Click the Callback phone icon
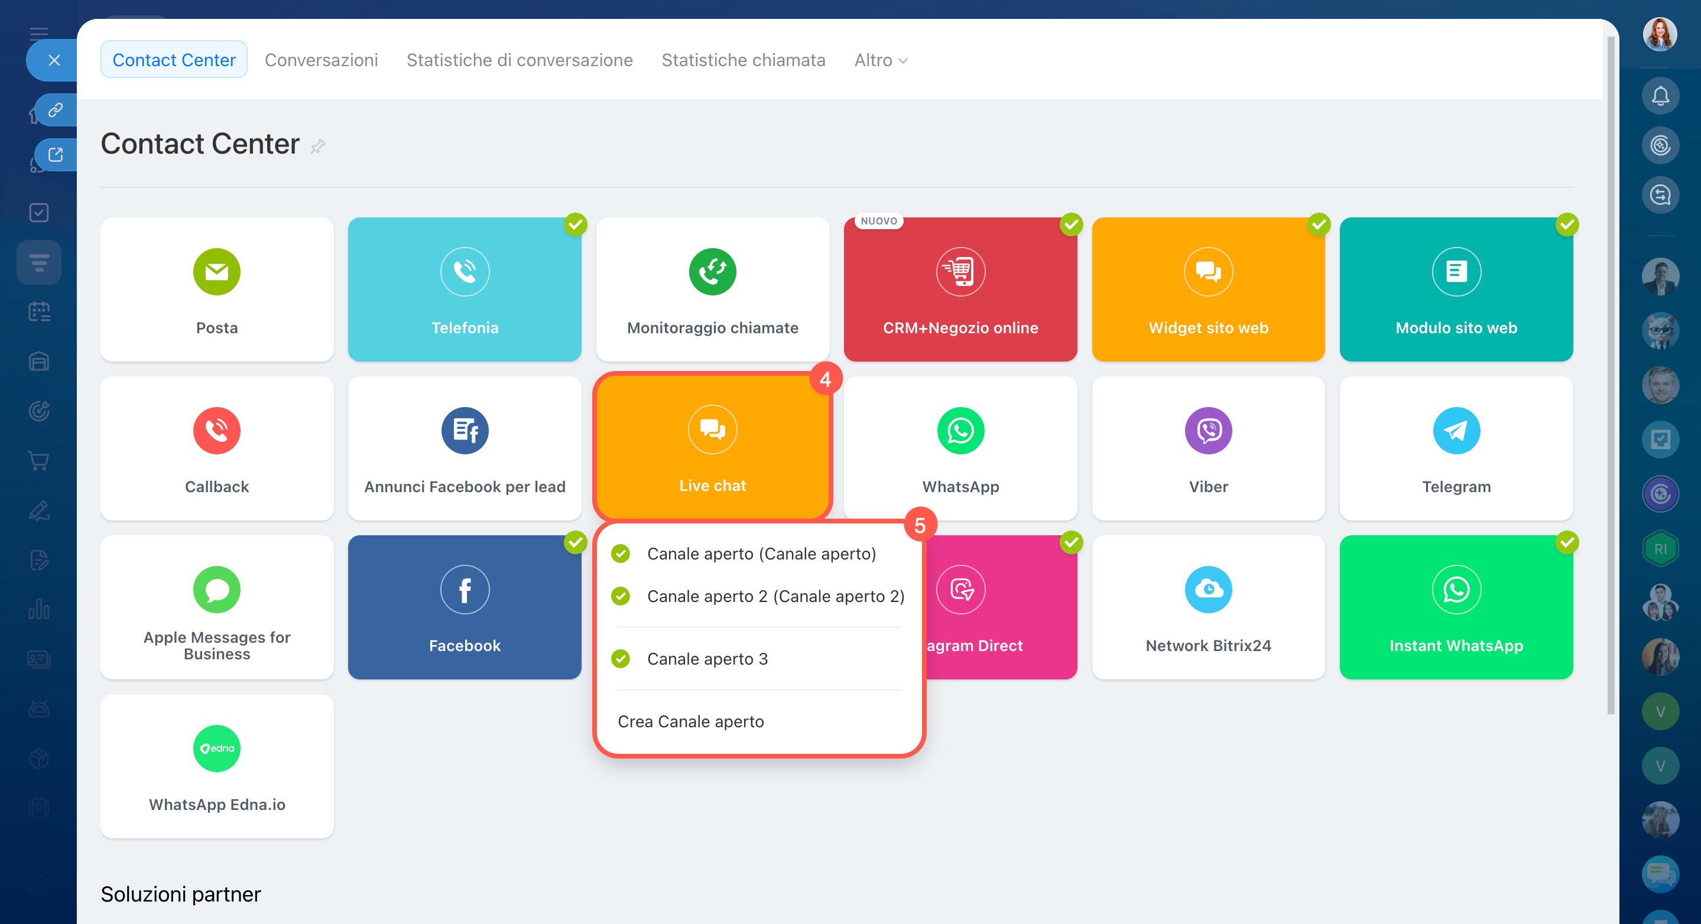 coord(216,430)
